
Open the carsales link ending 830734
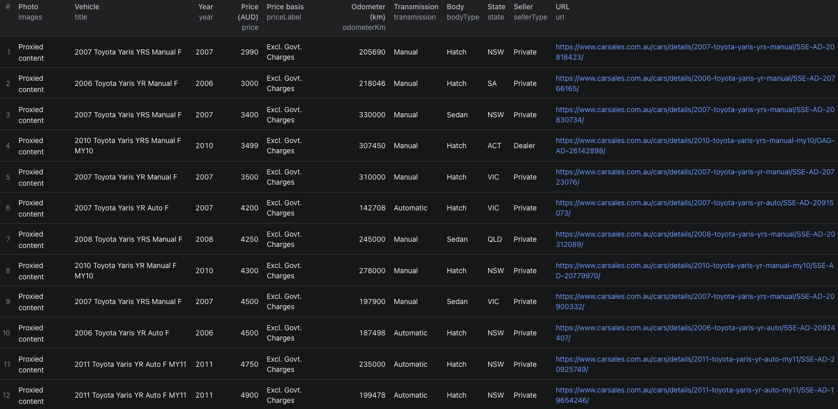(x=695, y=115)
